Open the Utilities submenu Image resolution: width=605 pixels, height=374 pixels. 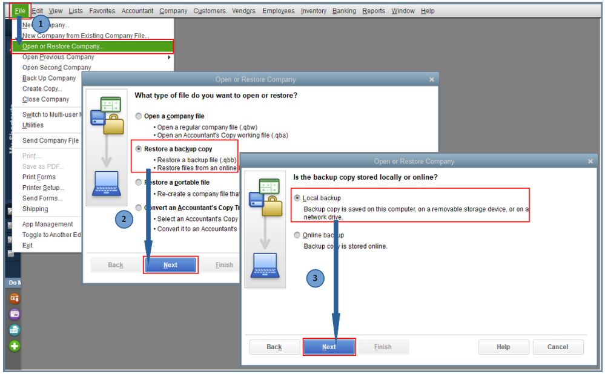click(33, 125)
